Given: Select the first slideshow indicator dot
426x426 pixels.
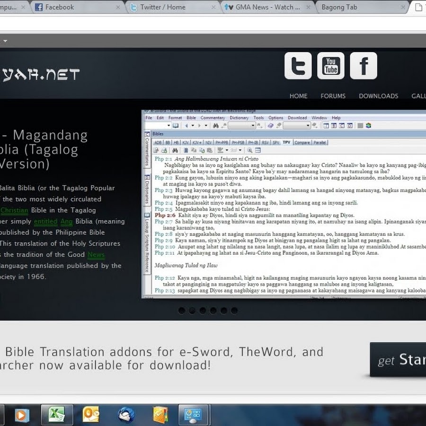Looking at the screenshot, I should pyautogui.click(x=181, y=311).
